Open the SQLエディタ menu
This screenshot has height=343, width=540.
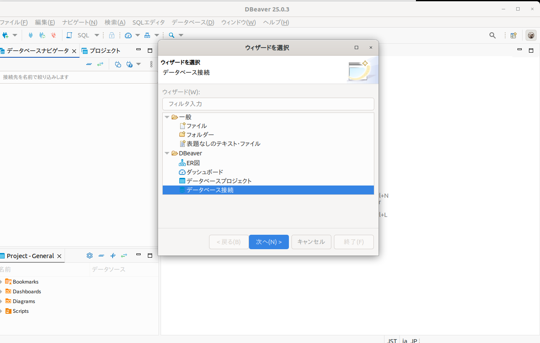[148, 22]
